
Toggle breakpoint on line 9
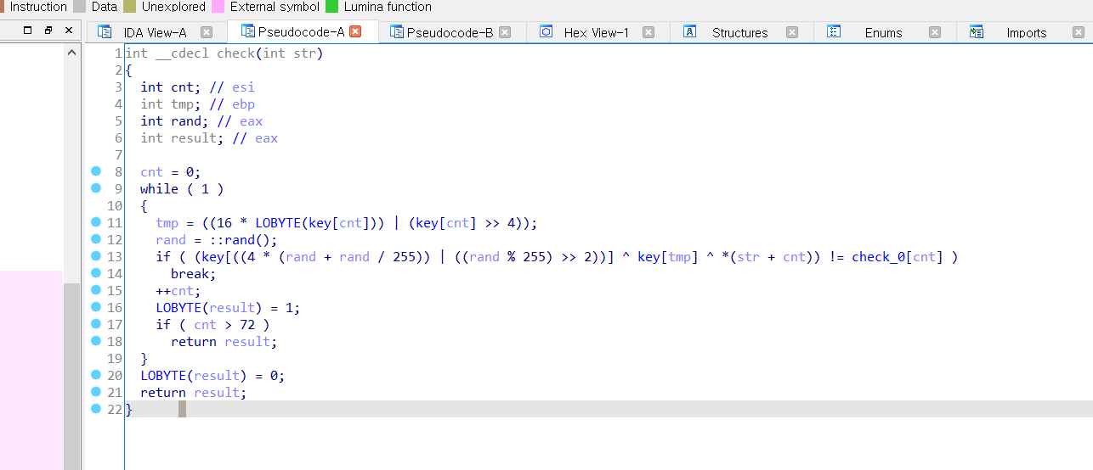coord(96,188)
